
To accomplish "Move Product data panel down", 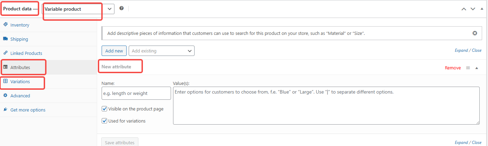I will 473,9.
